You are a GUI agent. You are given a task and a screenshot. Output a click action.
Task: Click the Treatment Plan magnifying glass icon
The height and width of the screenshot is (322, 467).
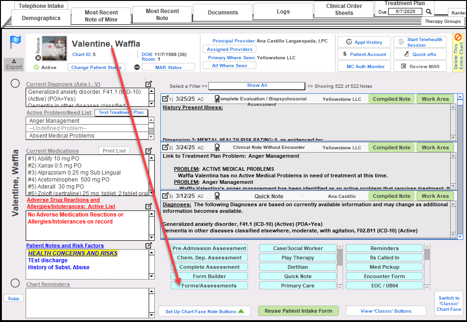tap(429, 12)
